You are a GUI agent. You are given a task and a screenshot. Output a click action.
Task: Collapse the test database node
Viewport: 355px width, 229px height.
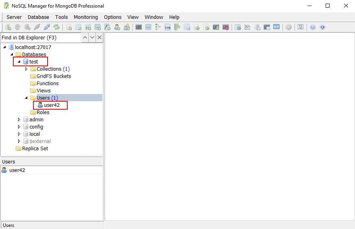click(19, 62)
